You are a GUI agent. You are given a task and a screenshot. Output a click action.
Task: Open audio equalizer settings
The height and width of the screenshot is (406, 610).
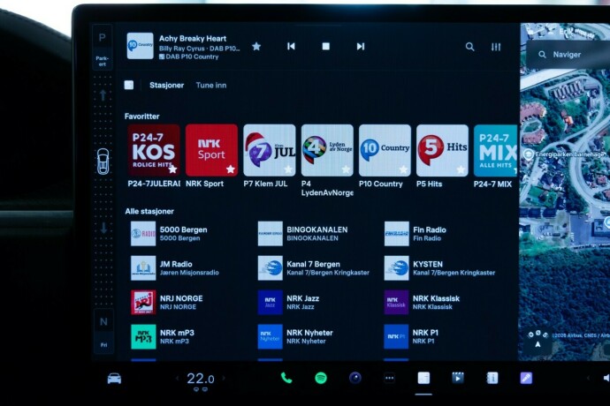pos(496,47)
